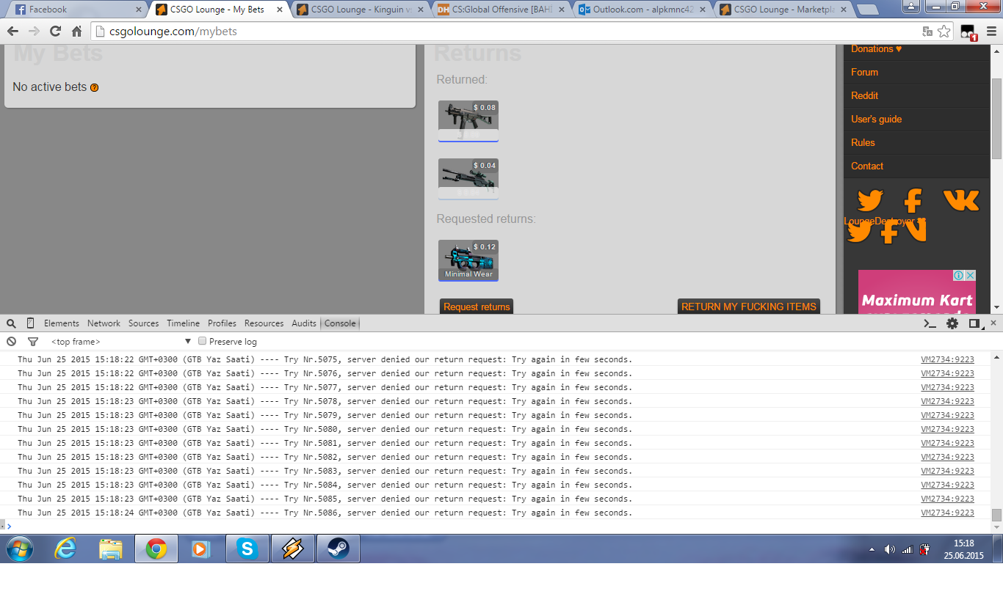Switch to the CS:Global Offensive browser tab
Screen dimensions: 1003x605
(x=499, y=10)
